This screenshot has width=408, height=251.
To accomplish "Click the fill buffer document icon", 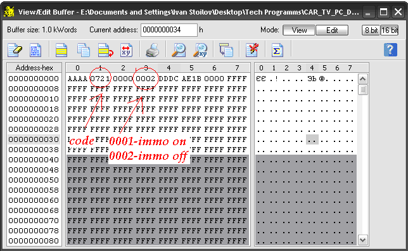I will coord(35,49).
